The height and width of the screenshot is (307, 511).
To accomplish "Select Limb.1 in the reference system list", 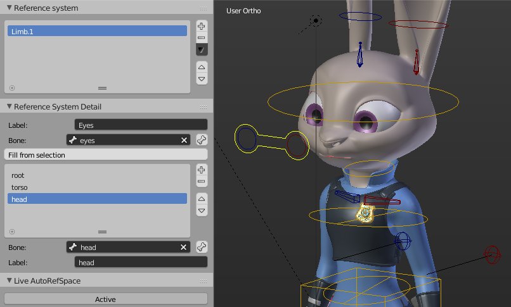I will 97,31.
